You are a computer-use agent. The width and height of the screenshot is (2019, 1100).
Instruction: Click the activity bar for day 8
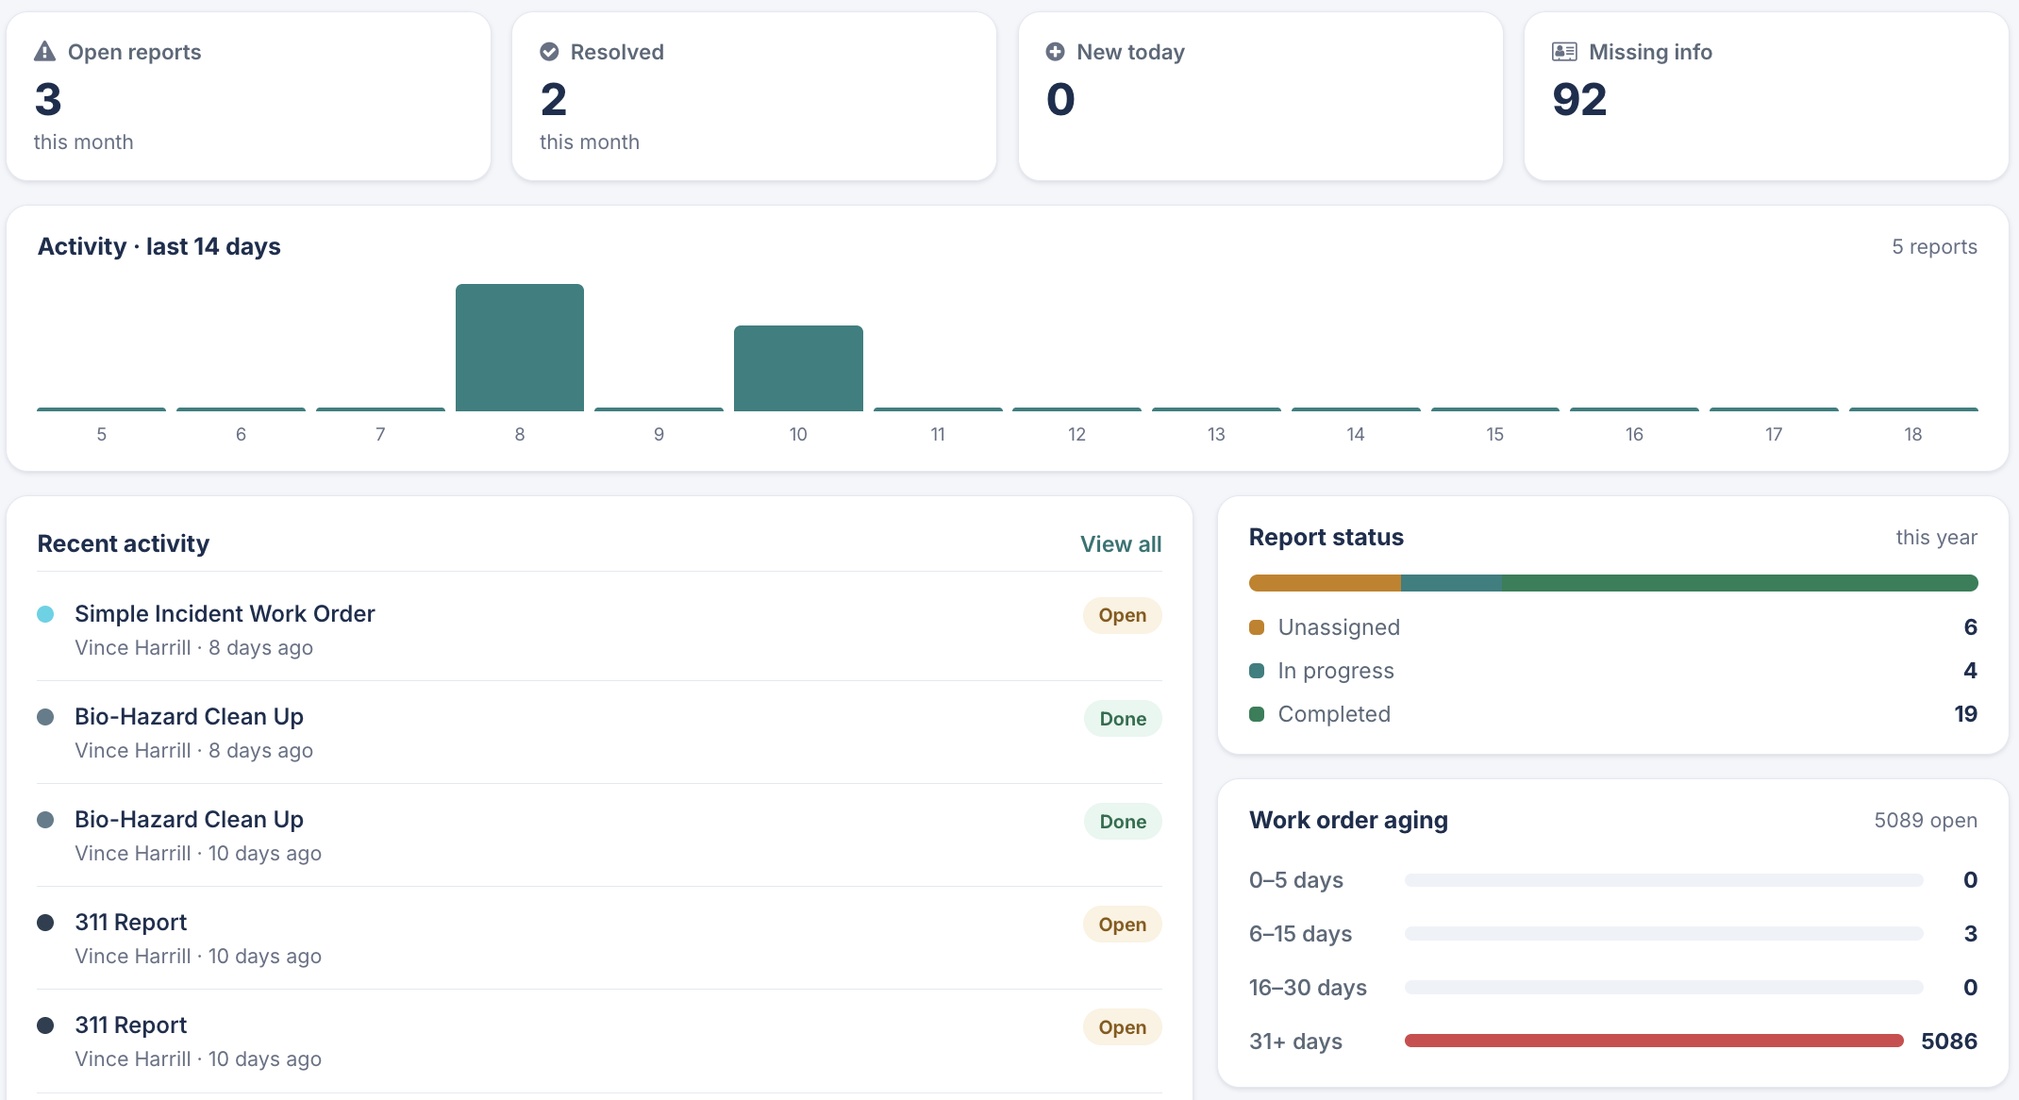tap(520, 347)
